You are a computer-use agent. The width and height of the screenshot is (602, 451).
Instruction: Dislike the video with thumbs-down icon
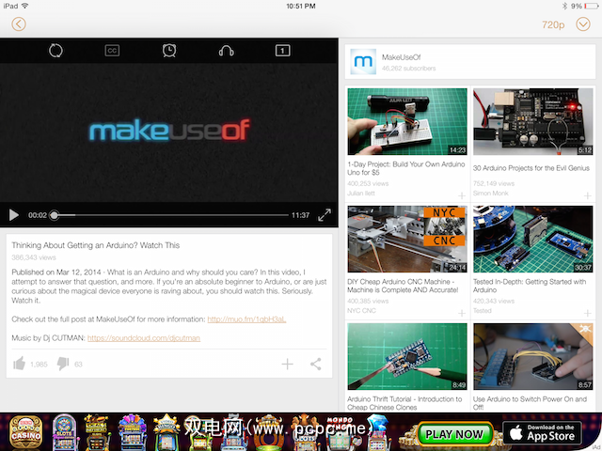click(x=63, y=364)
